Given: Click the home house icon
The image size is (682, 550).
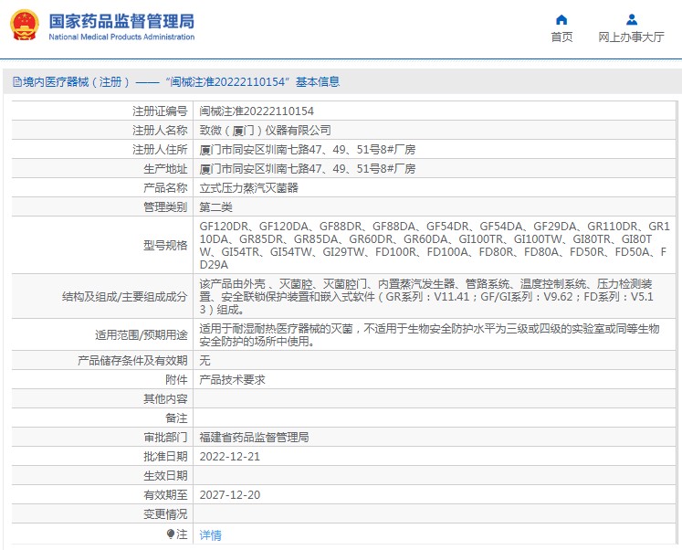Looking at the screenshot, I should click(561, 19).
